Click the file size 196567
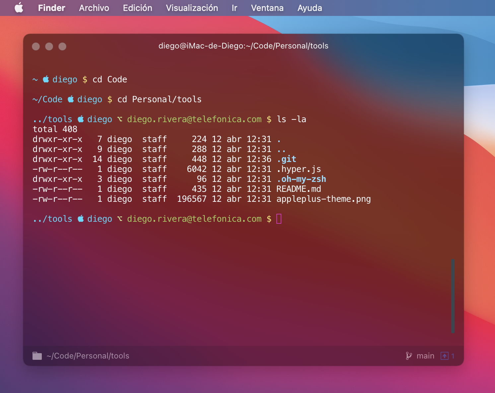495x393 pixels. point(192,199)
